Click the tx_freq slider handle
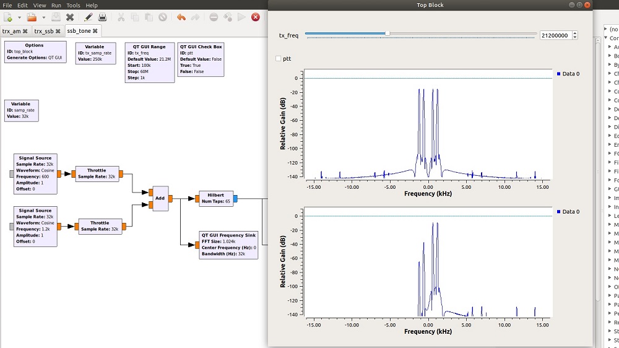 [387, 33]
